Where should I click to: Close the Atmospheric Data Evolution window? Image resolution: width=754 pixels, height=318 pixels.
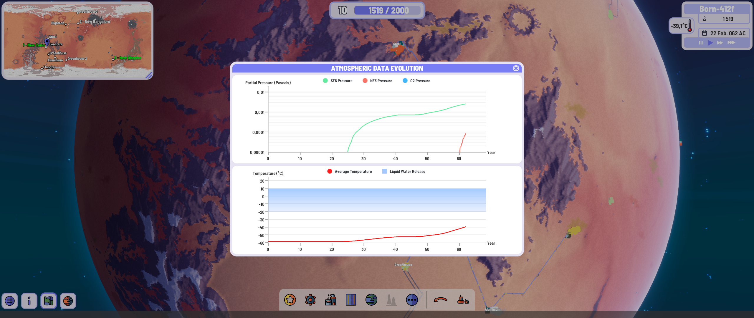click(x=516, y=68)
